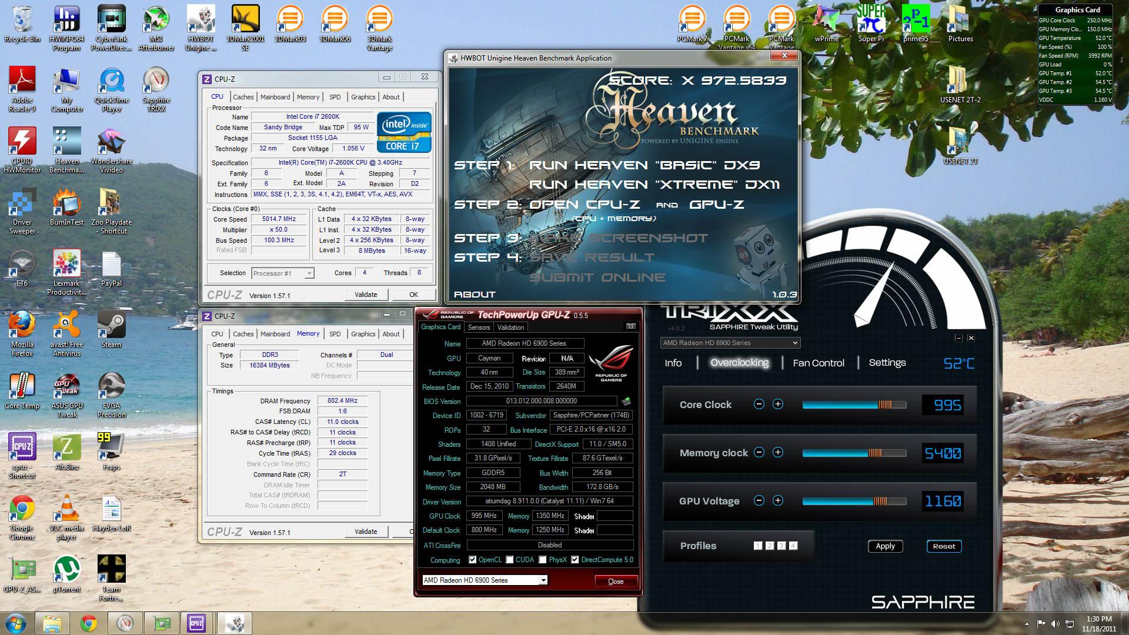The image size is (1129, 635).
Task: Click Reset button in TRIXX
Action: point(944,546)
